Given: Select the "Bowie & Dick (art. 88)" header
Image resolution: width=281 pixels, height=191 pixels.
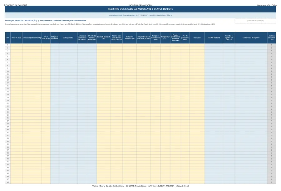Looking at the screenshot, I should pyautogui.click(x=104, y=38).
